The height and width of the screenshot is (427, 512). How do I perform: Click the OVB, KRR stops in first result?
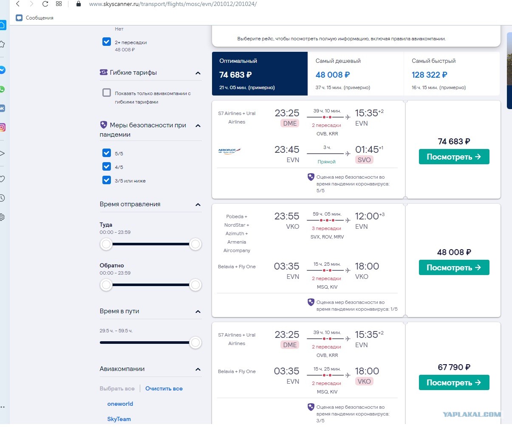[x=327, y=134]
